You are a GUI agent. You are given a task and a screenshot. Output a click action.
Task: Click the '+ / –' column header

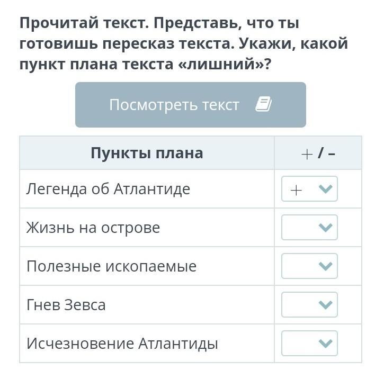318,154
